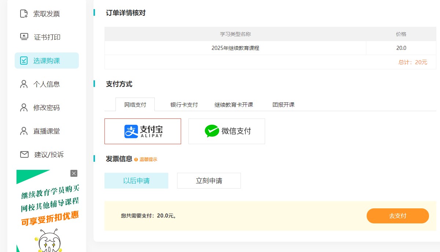
Task: Click the certificate print monitor icon
Action: [24, 37]
